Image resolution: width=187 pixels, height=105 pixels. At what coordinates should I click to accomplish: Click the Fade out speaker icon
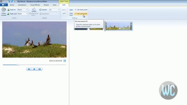pyautogui.click(x=8, y=14)
